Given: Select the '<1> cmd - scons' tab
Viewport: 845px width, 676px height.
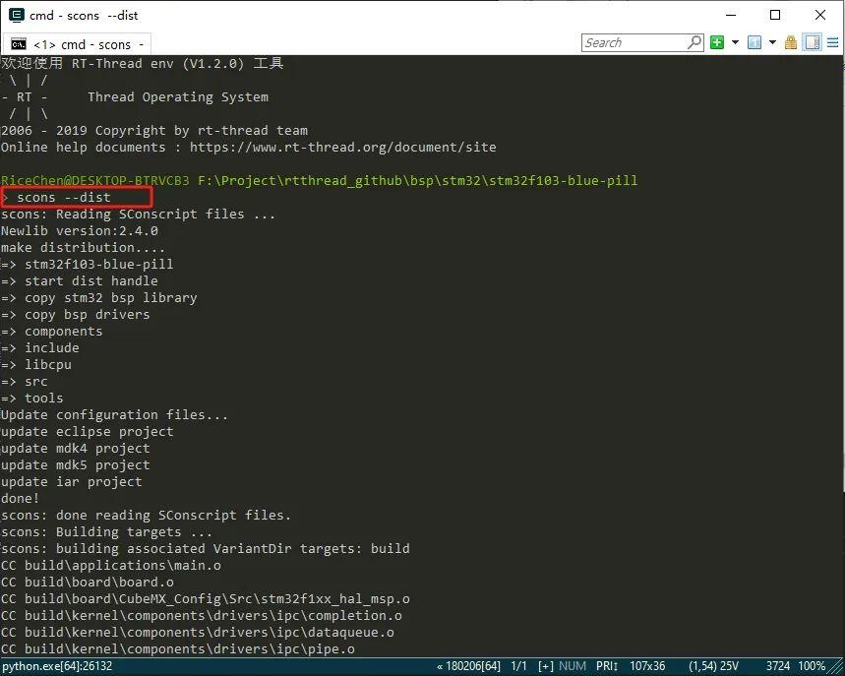Looking at the screenshot, I should click(78, 44).
